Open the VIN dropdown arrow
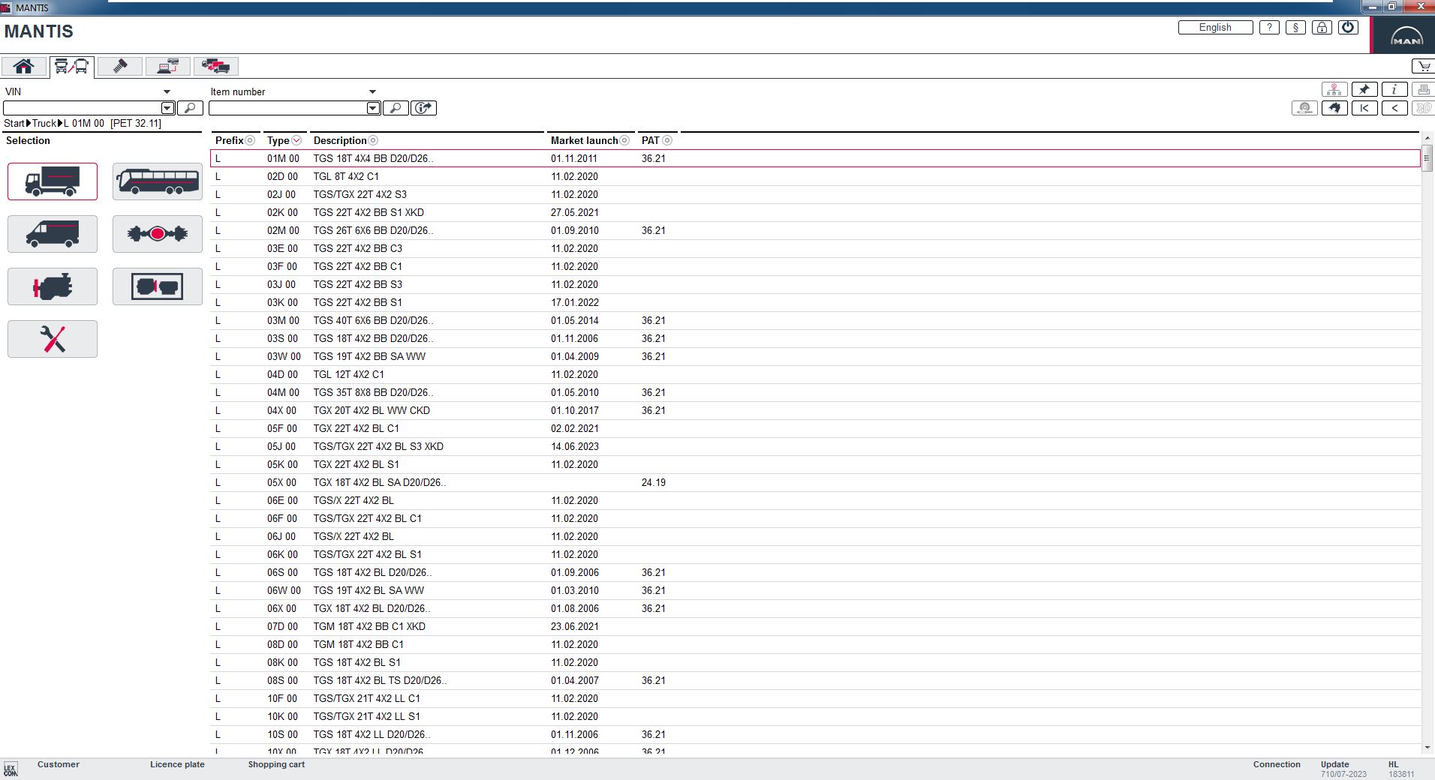The width and height of the screenshot is (1435, 780). pos(167,91)
